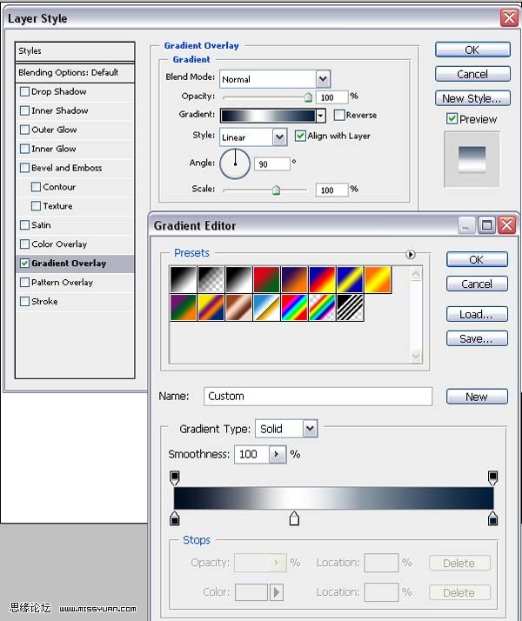The width and height of the screenshot is (522, 621).
Task: Choose the red-to-green gradient preset
Action: 266,279
